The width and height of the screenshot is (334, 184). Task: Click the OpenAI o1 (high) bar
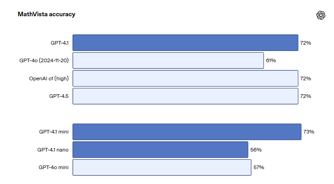185,78
